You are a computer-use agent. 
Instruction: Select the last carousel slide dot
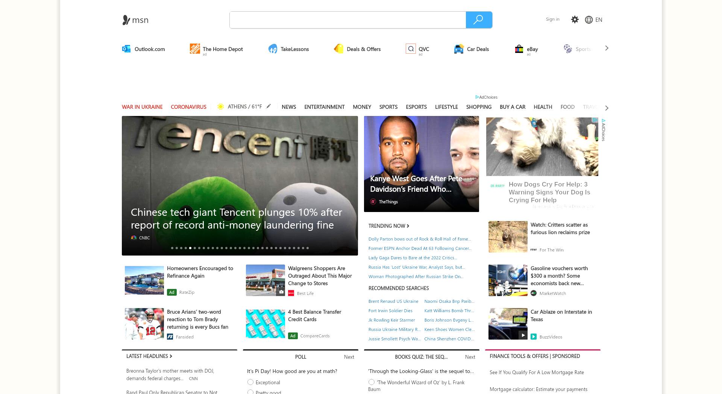pos(308,248)
